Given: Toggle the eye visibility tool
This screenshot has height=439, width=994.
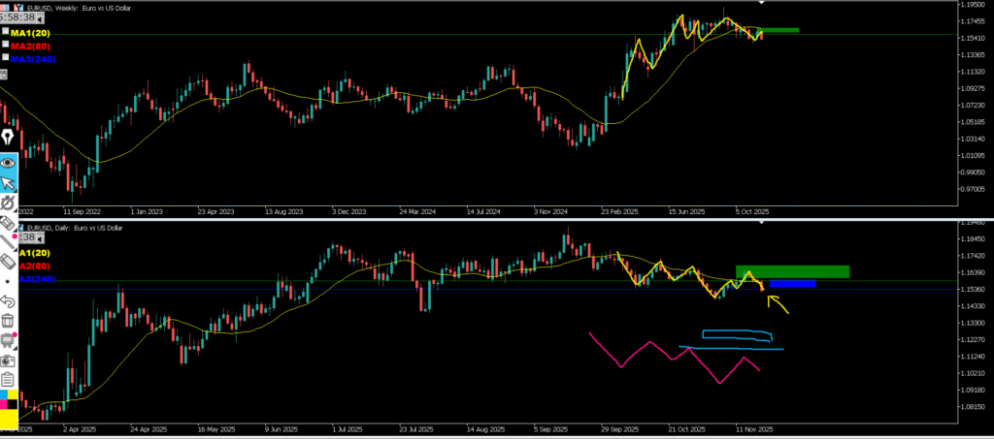Looking at the screenshot, I should [x=8, y=162].
